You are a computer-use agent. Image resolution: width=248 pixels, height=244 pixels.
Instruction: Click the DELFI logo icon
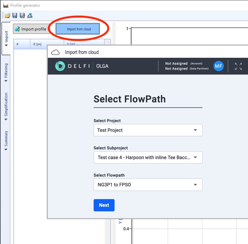coord(60,66)
